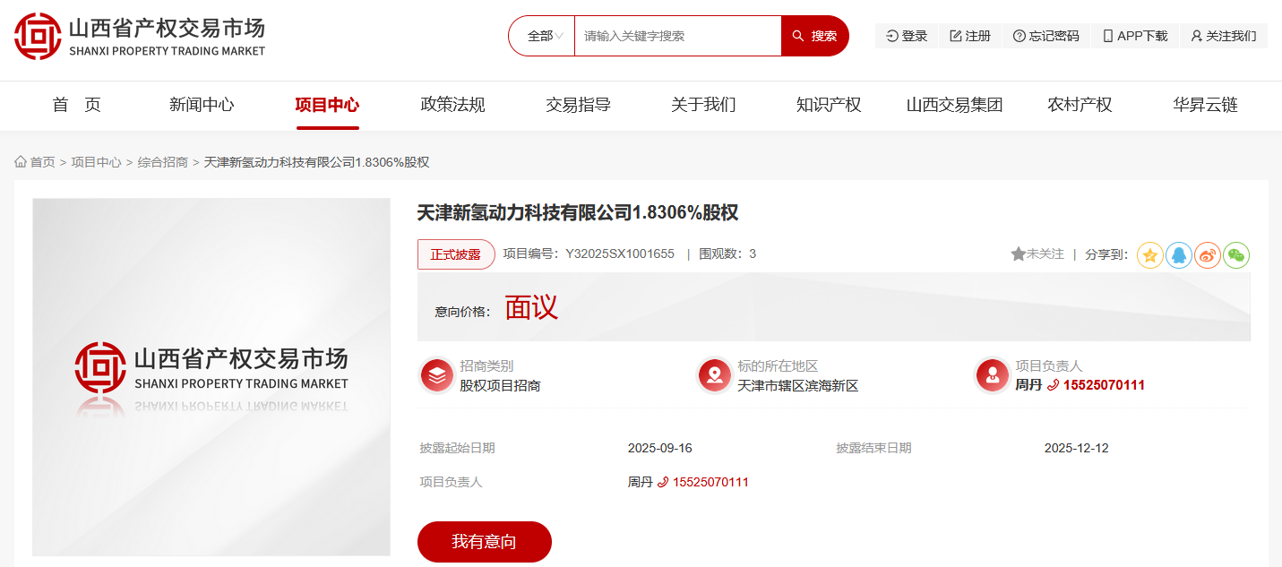Click the 2025-12-12 disclosure end date

(1077, 448)
